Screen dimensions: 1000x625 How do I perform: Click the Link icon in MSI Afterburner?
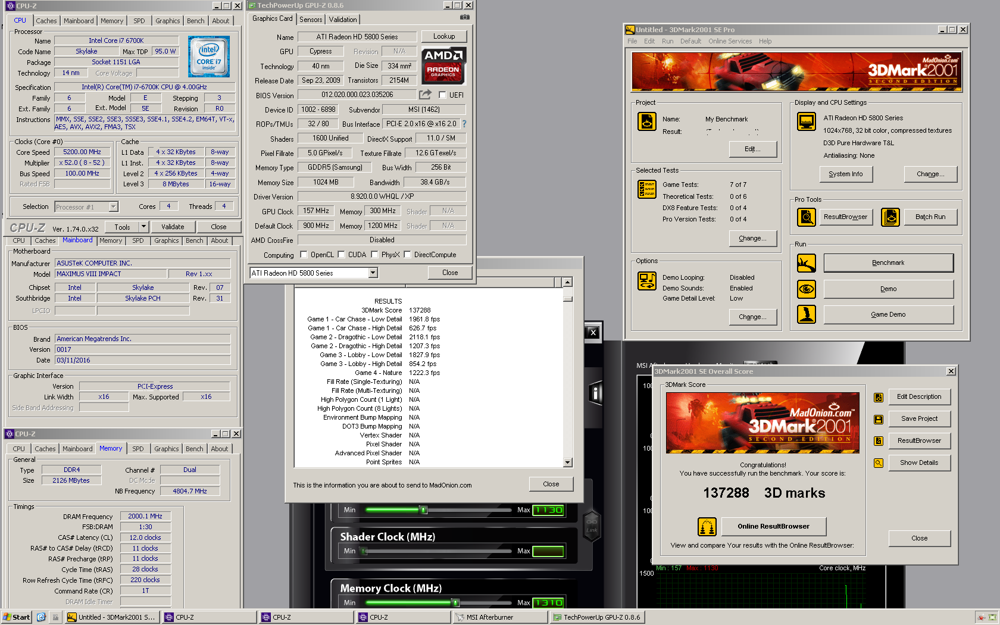pyautogui.click(x=592, y=526)
